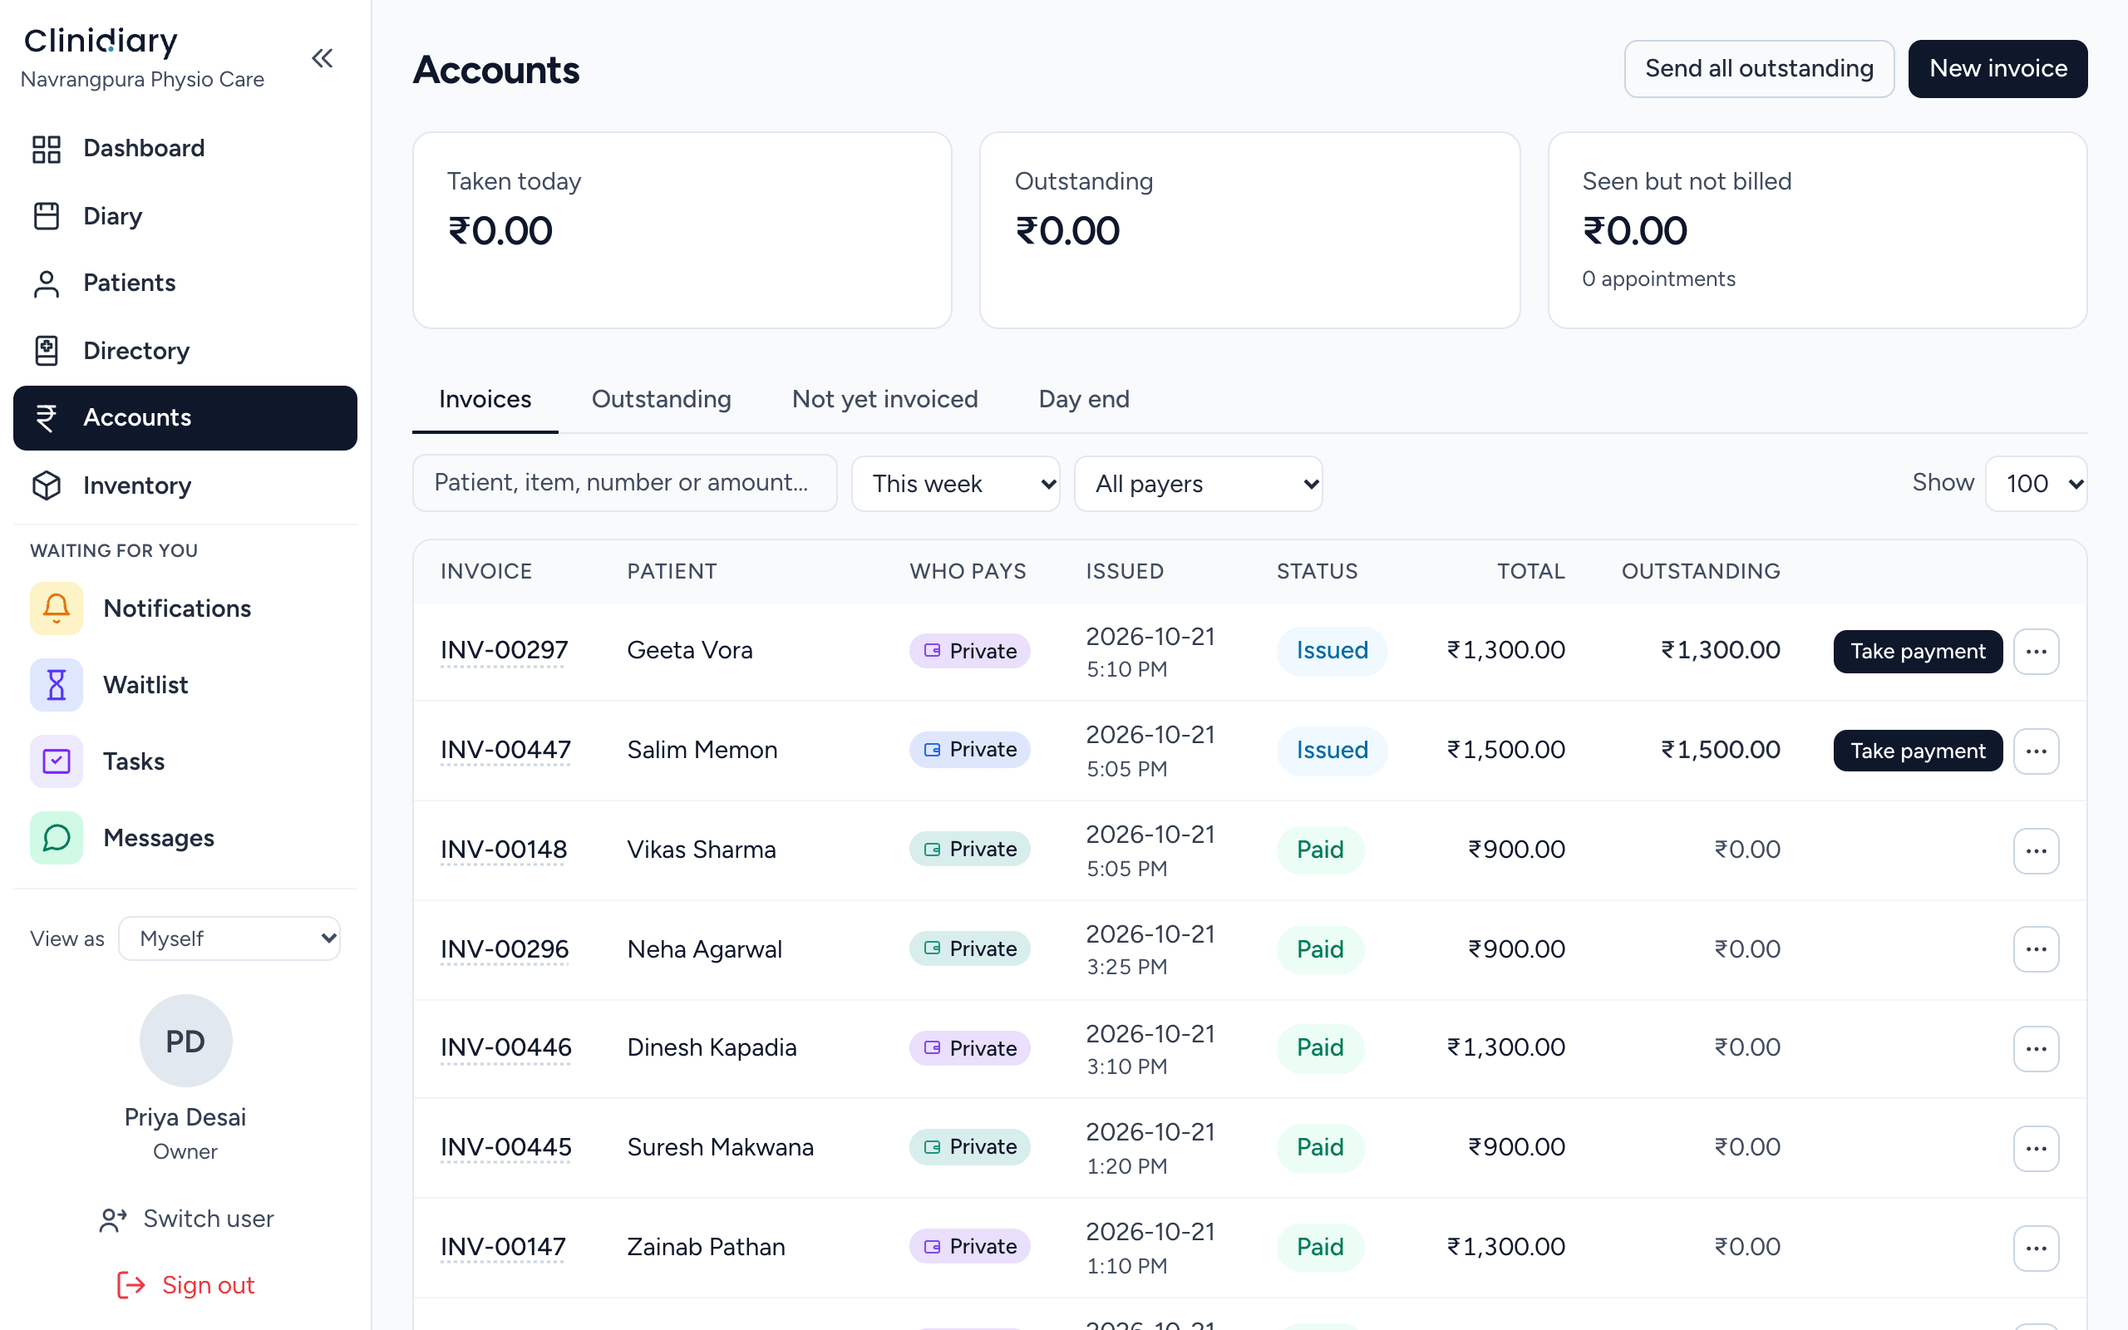Click patient name Zainab Pathan

coord(706,1246)
